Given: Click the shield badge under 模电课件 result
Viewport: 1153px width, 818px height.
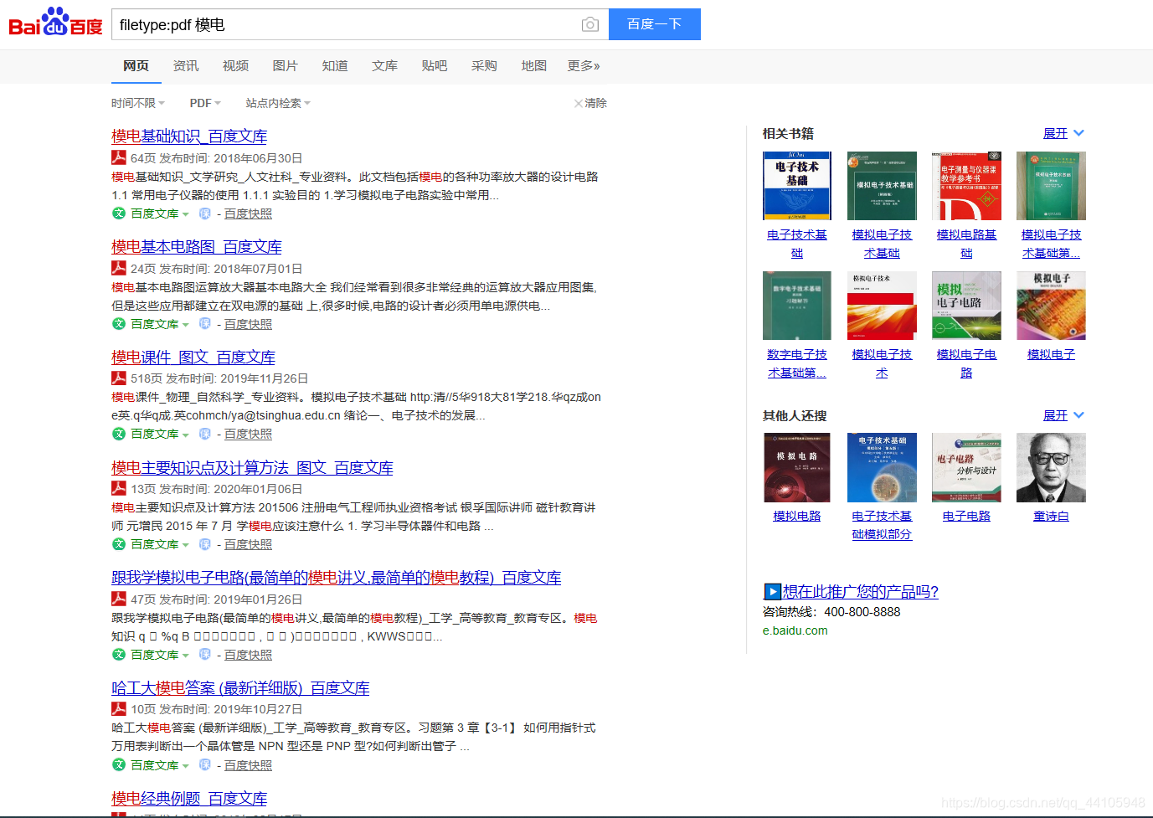Looking at the screenshot, I should click(x=204, y=434).
